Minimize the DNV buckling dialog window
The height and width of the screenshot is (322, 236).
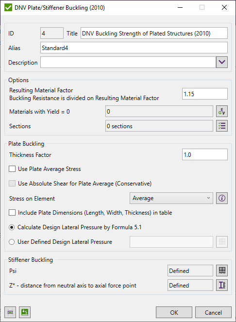[x=180, y=8]
